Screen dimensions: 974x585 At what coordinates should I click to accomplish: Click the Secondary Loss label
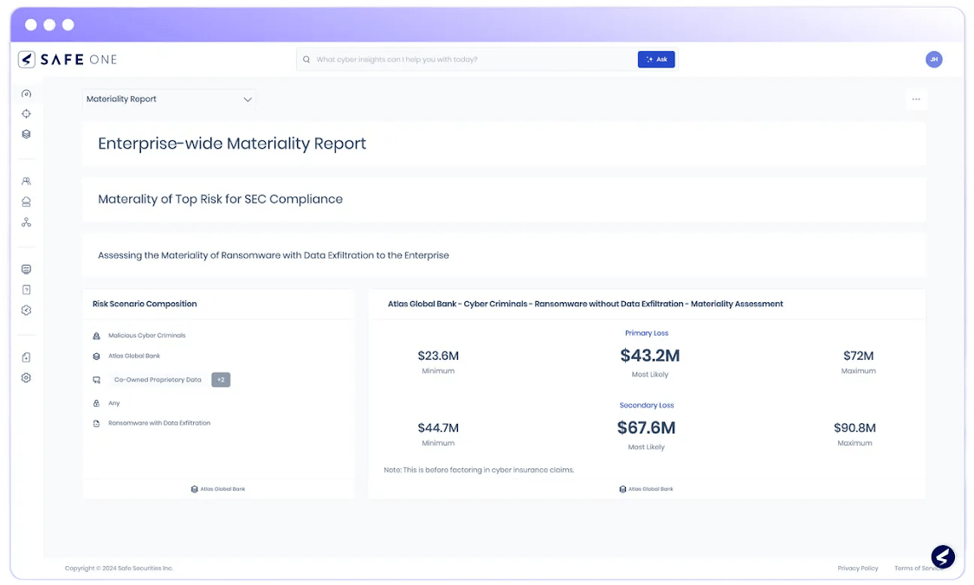[x=647, y=405]
